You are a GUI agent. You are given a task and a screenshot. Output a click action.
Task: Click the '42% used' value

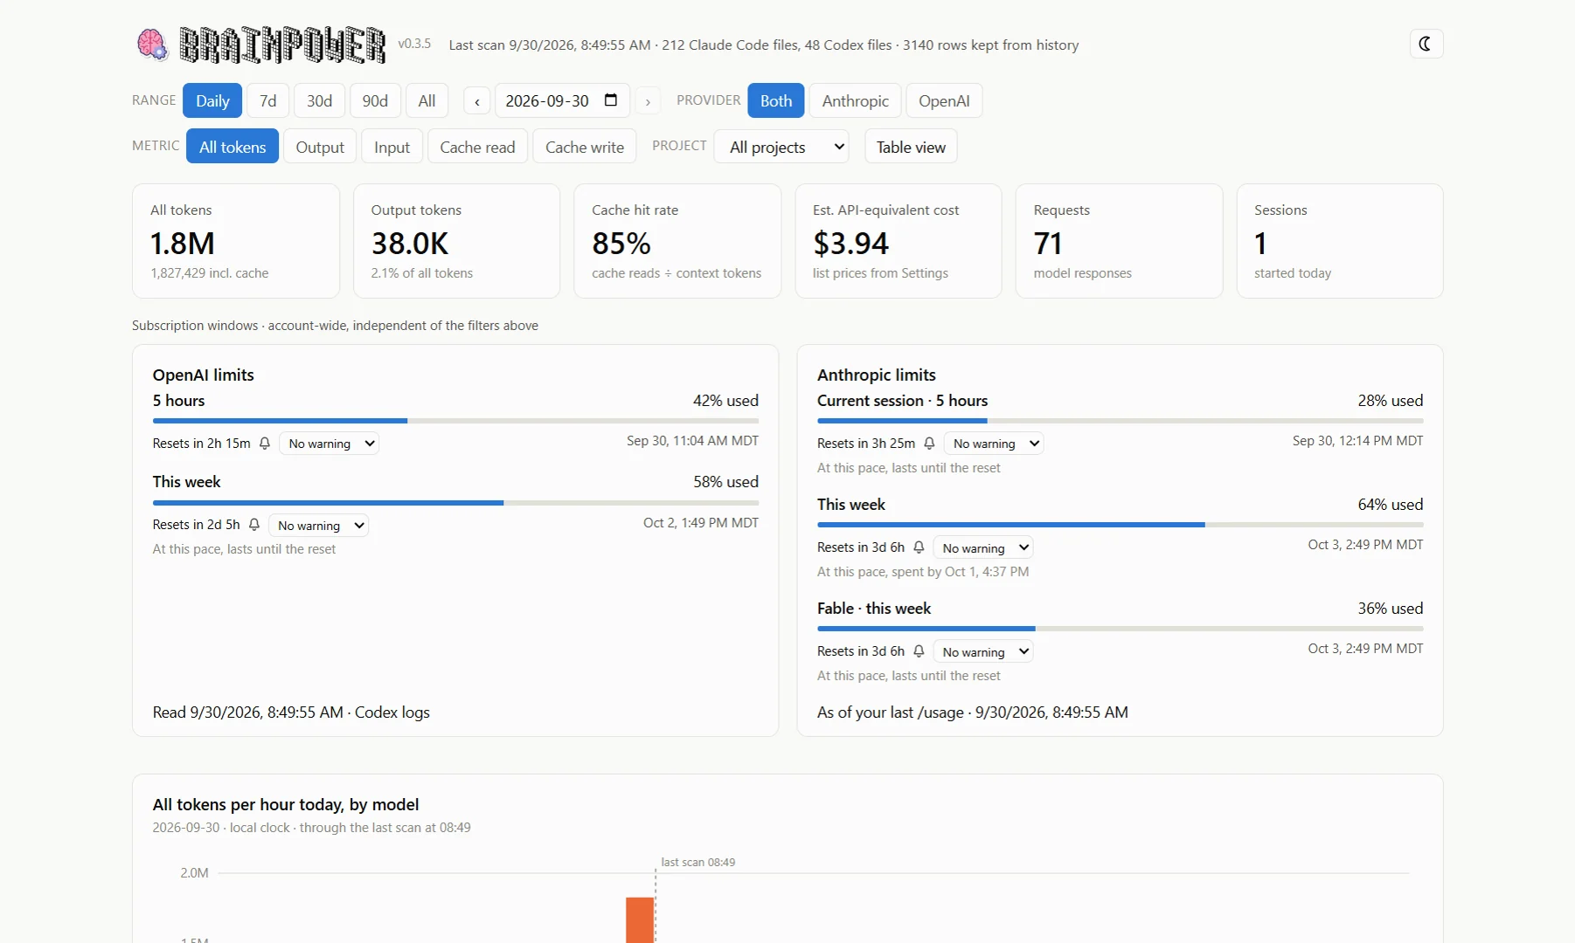(725, 401)
